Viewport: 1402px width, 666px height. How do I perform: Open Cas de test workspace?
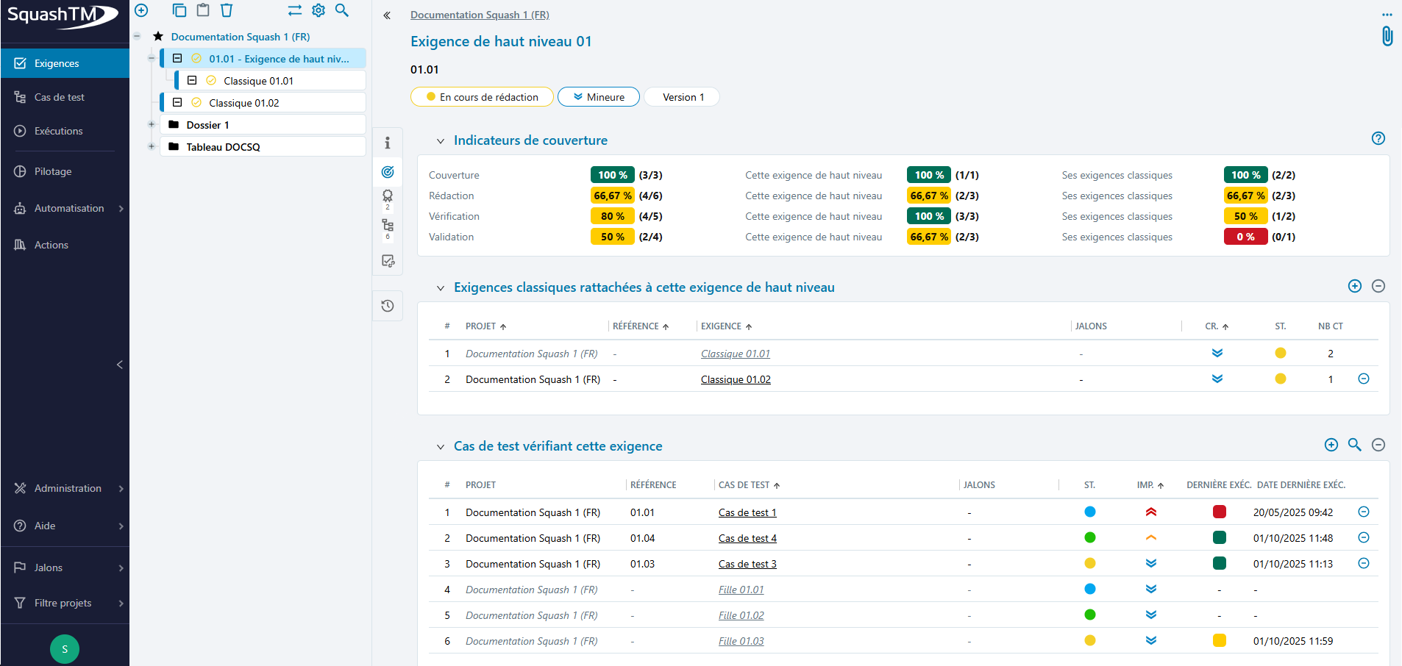pyautogui.click(x=59, y=97)
